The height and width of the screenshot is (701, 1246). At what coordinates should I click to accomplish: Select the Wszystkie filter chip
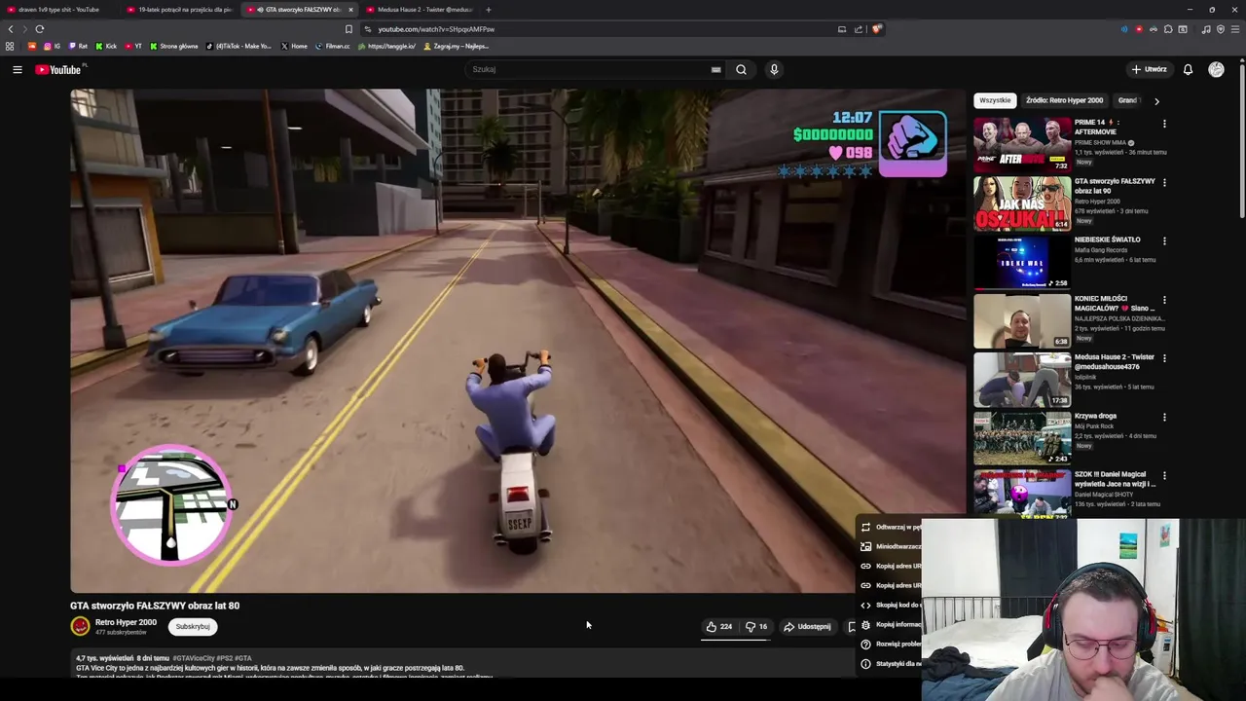(995, 100)
